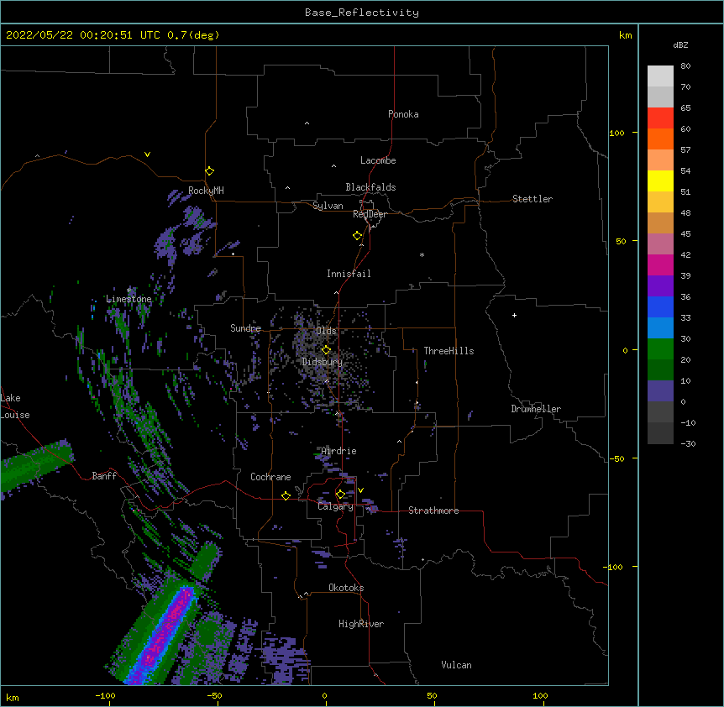Image resolution: width=724 pixels, height=707 pixels.
Task: Select the green 30-20 dBZ legend swatch
Action: [x=660, y=349]
